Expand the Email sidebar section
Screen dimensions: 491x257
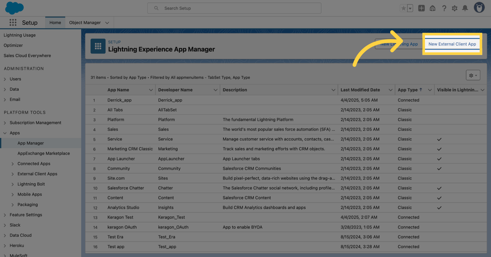(x=5, y=99)
